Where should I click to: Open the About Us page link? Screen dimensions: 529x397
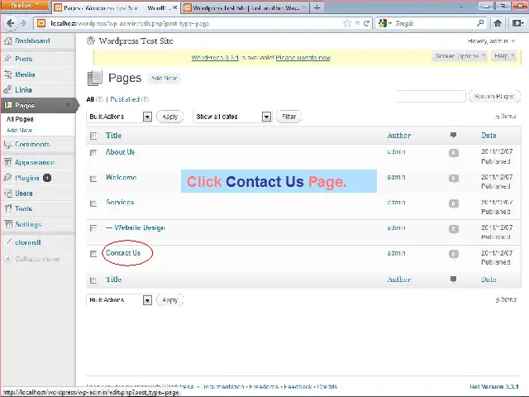click(x=120, y=152)
